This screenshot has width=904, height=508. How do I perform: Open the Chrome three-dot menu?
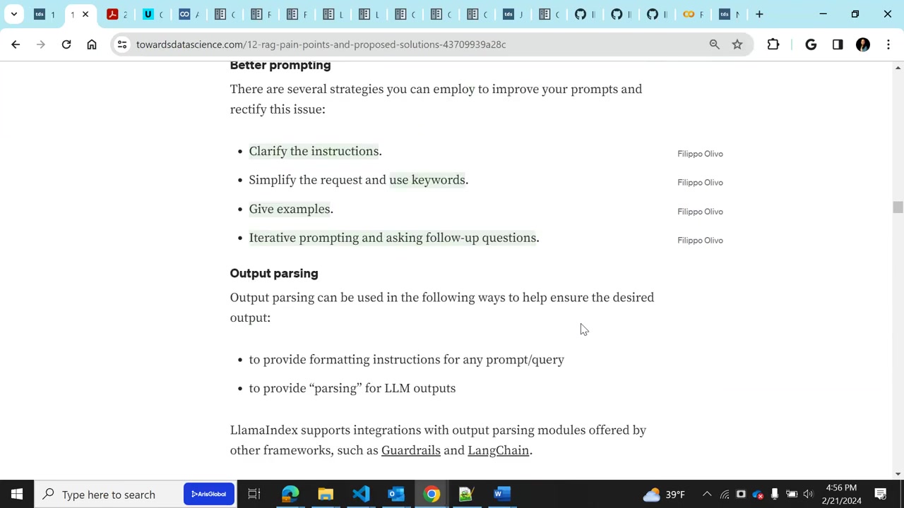(x=888, y=44)
